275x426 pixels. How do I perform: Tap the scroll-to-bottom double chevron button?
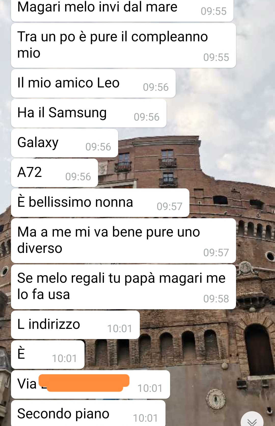(252, 419)
